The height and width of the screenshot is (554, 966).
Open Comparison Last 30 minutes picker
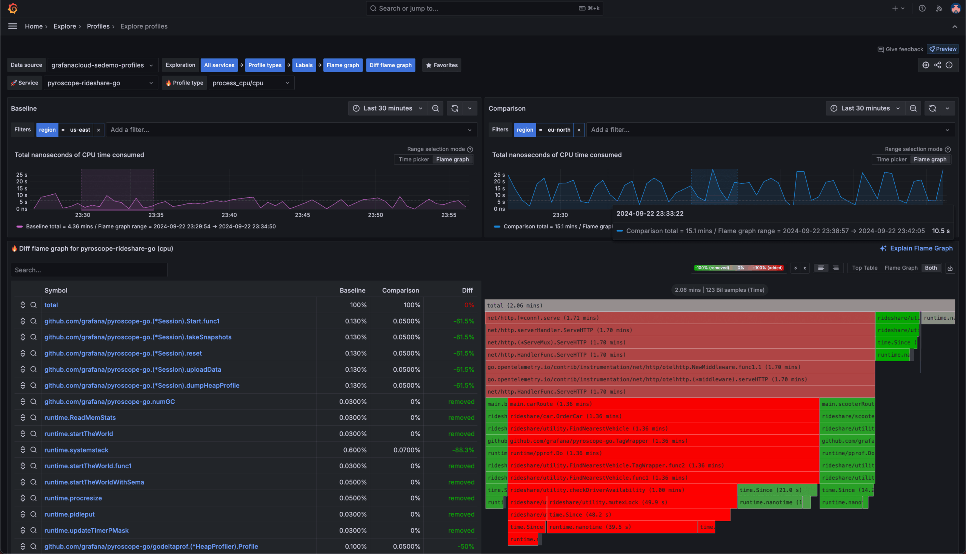click(865, 108)
